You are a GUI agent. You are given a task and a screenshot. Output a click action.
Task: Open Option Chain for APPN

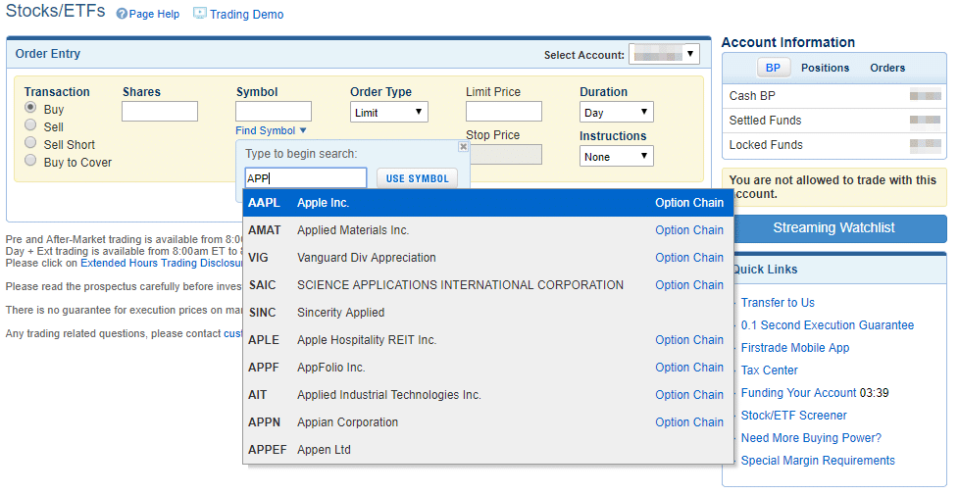tap(689, 422)
